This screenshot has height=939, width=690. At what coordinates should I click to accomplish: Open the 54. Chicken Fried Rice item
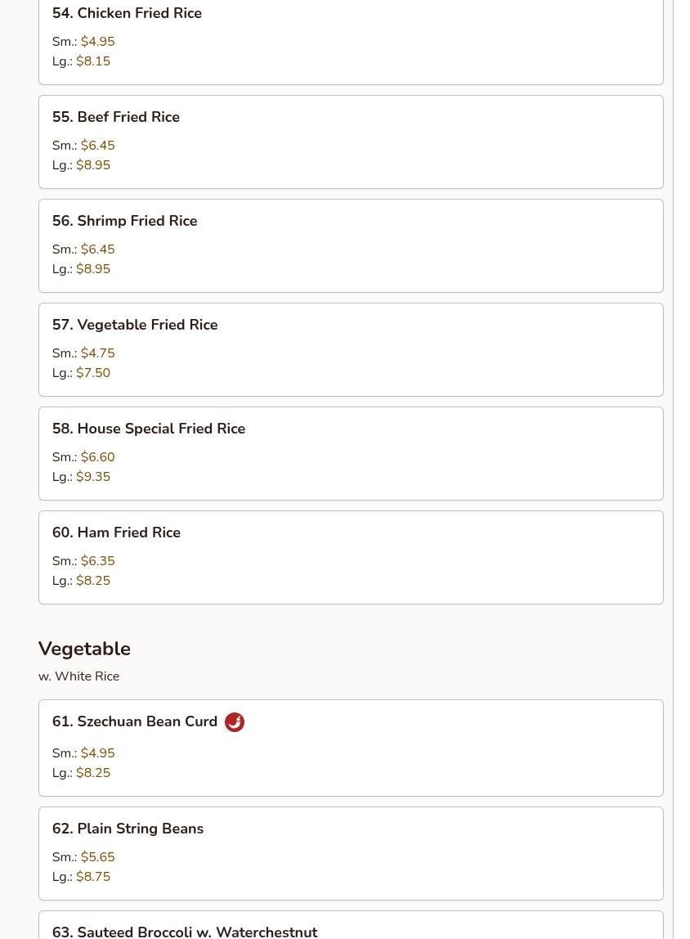(351, 39)
